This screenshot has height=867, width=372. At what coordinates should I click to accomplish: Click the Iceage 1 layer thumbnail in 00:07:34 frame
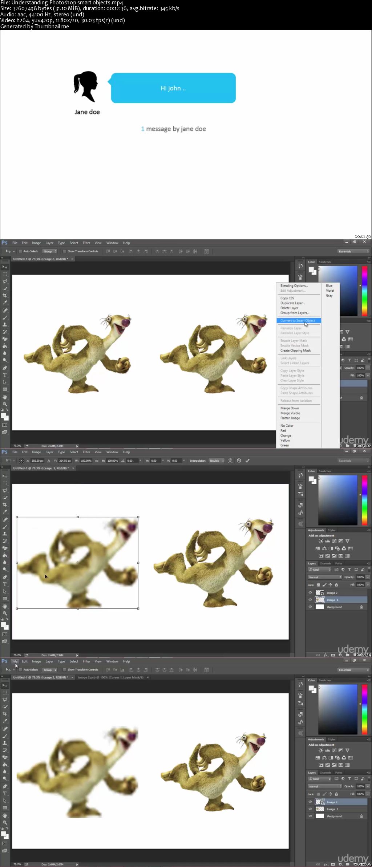point(320,600)
